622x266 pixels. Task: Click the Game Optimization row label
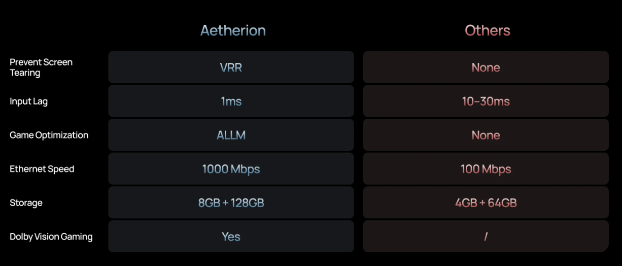coord(49,135)
